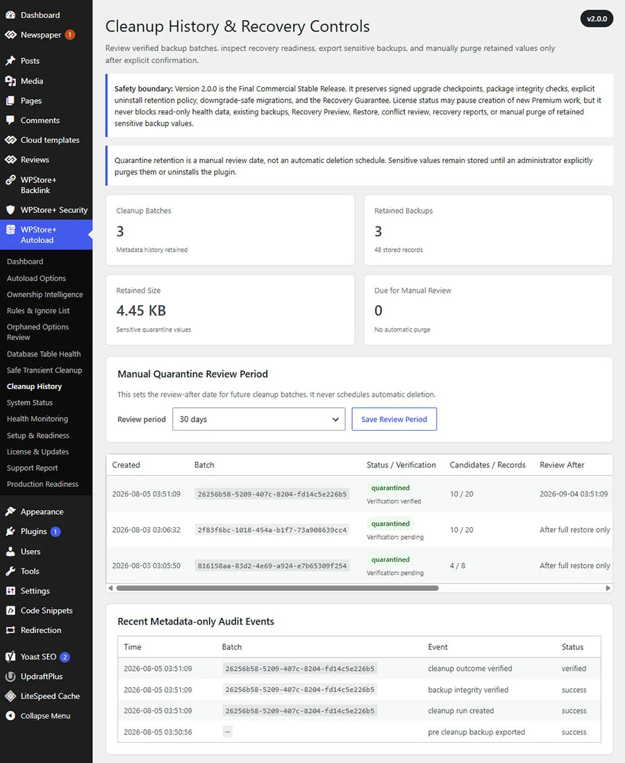This screenshot has height=763, width=625.
Task: Click the WPStore+ Security shield icon
Action: tap(10, 209)
